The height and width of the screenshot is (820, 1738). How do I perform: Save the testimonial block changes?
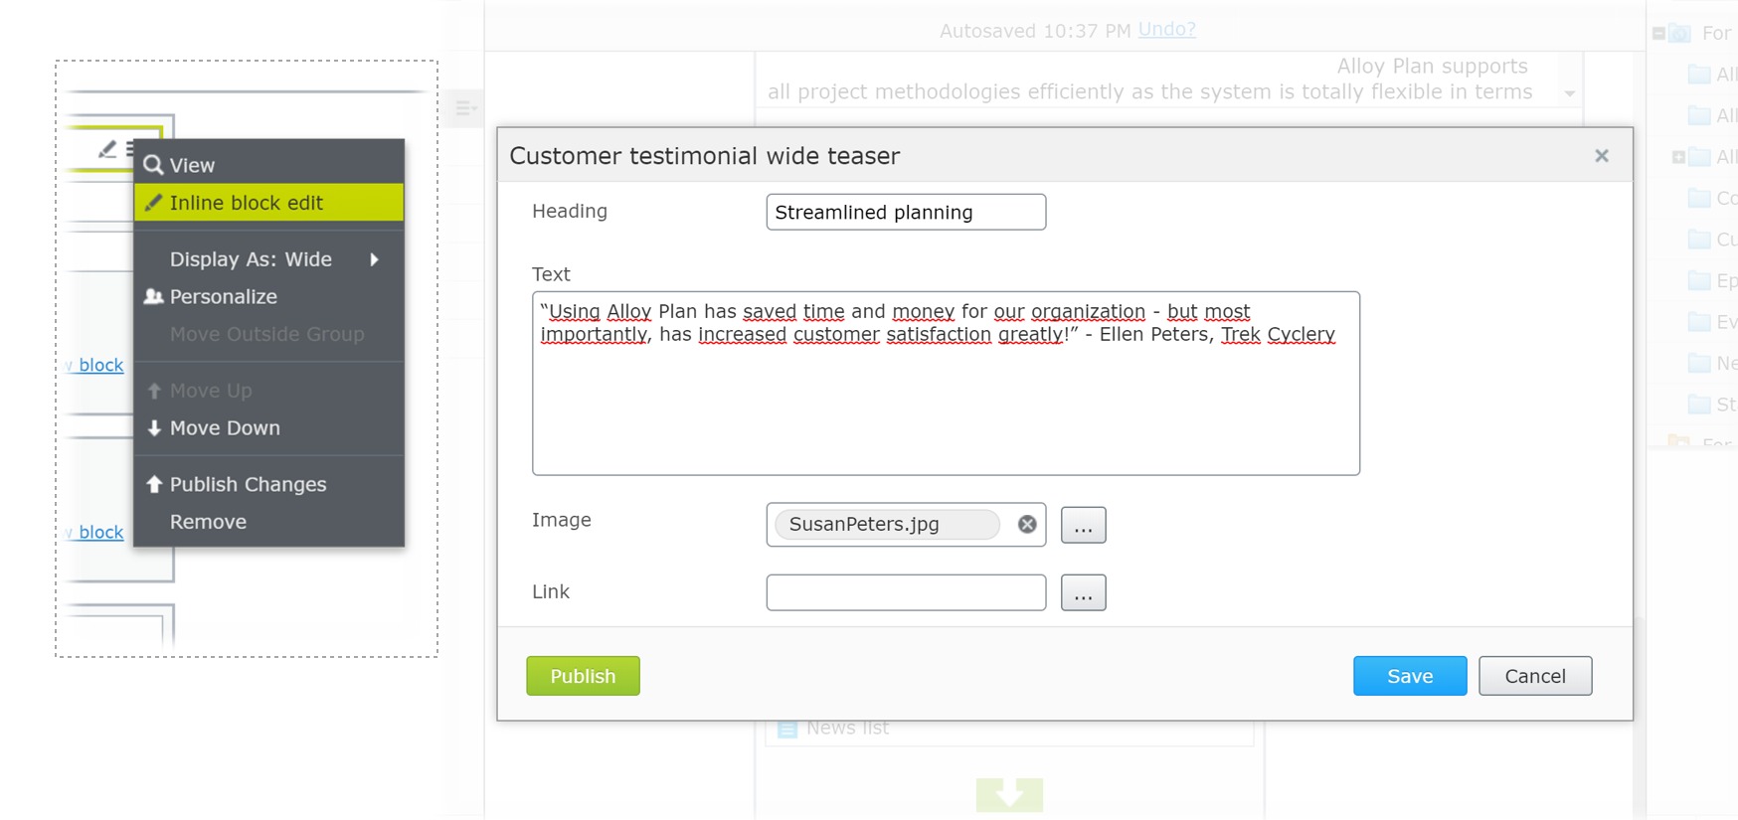point(1409,676)
